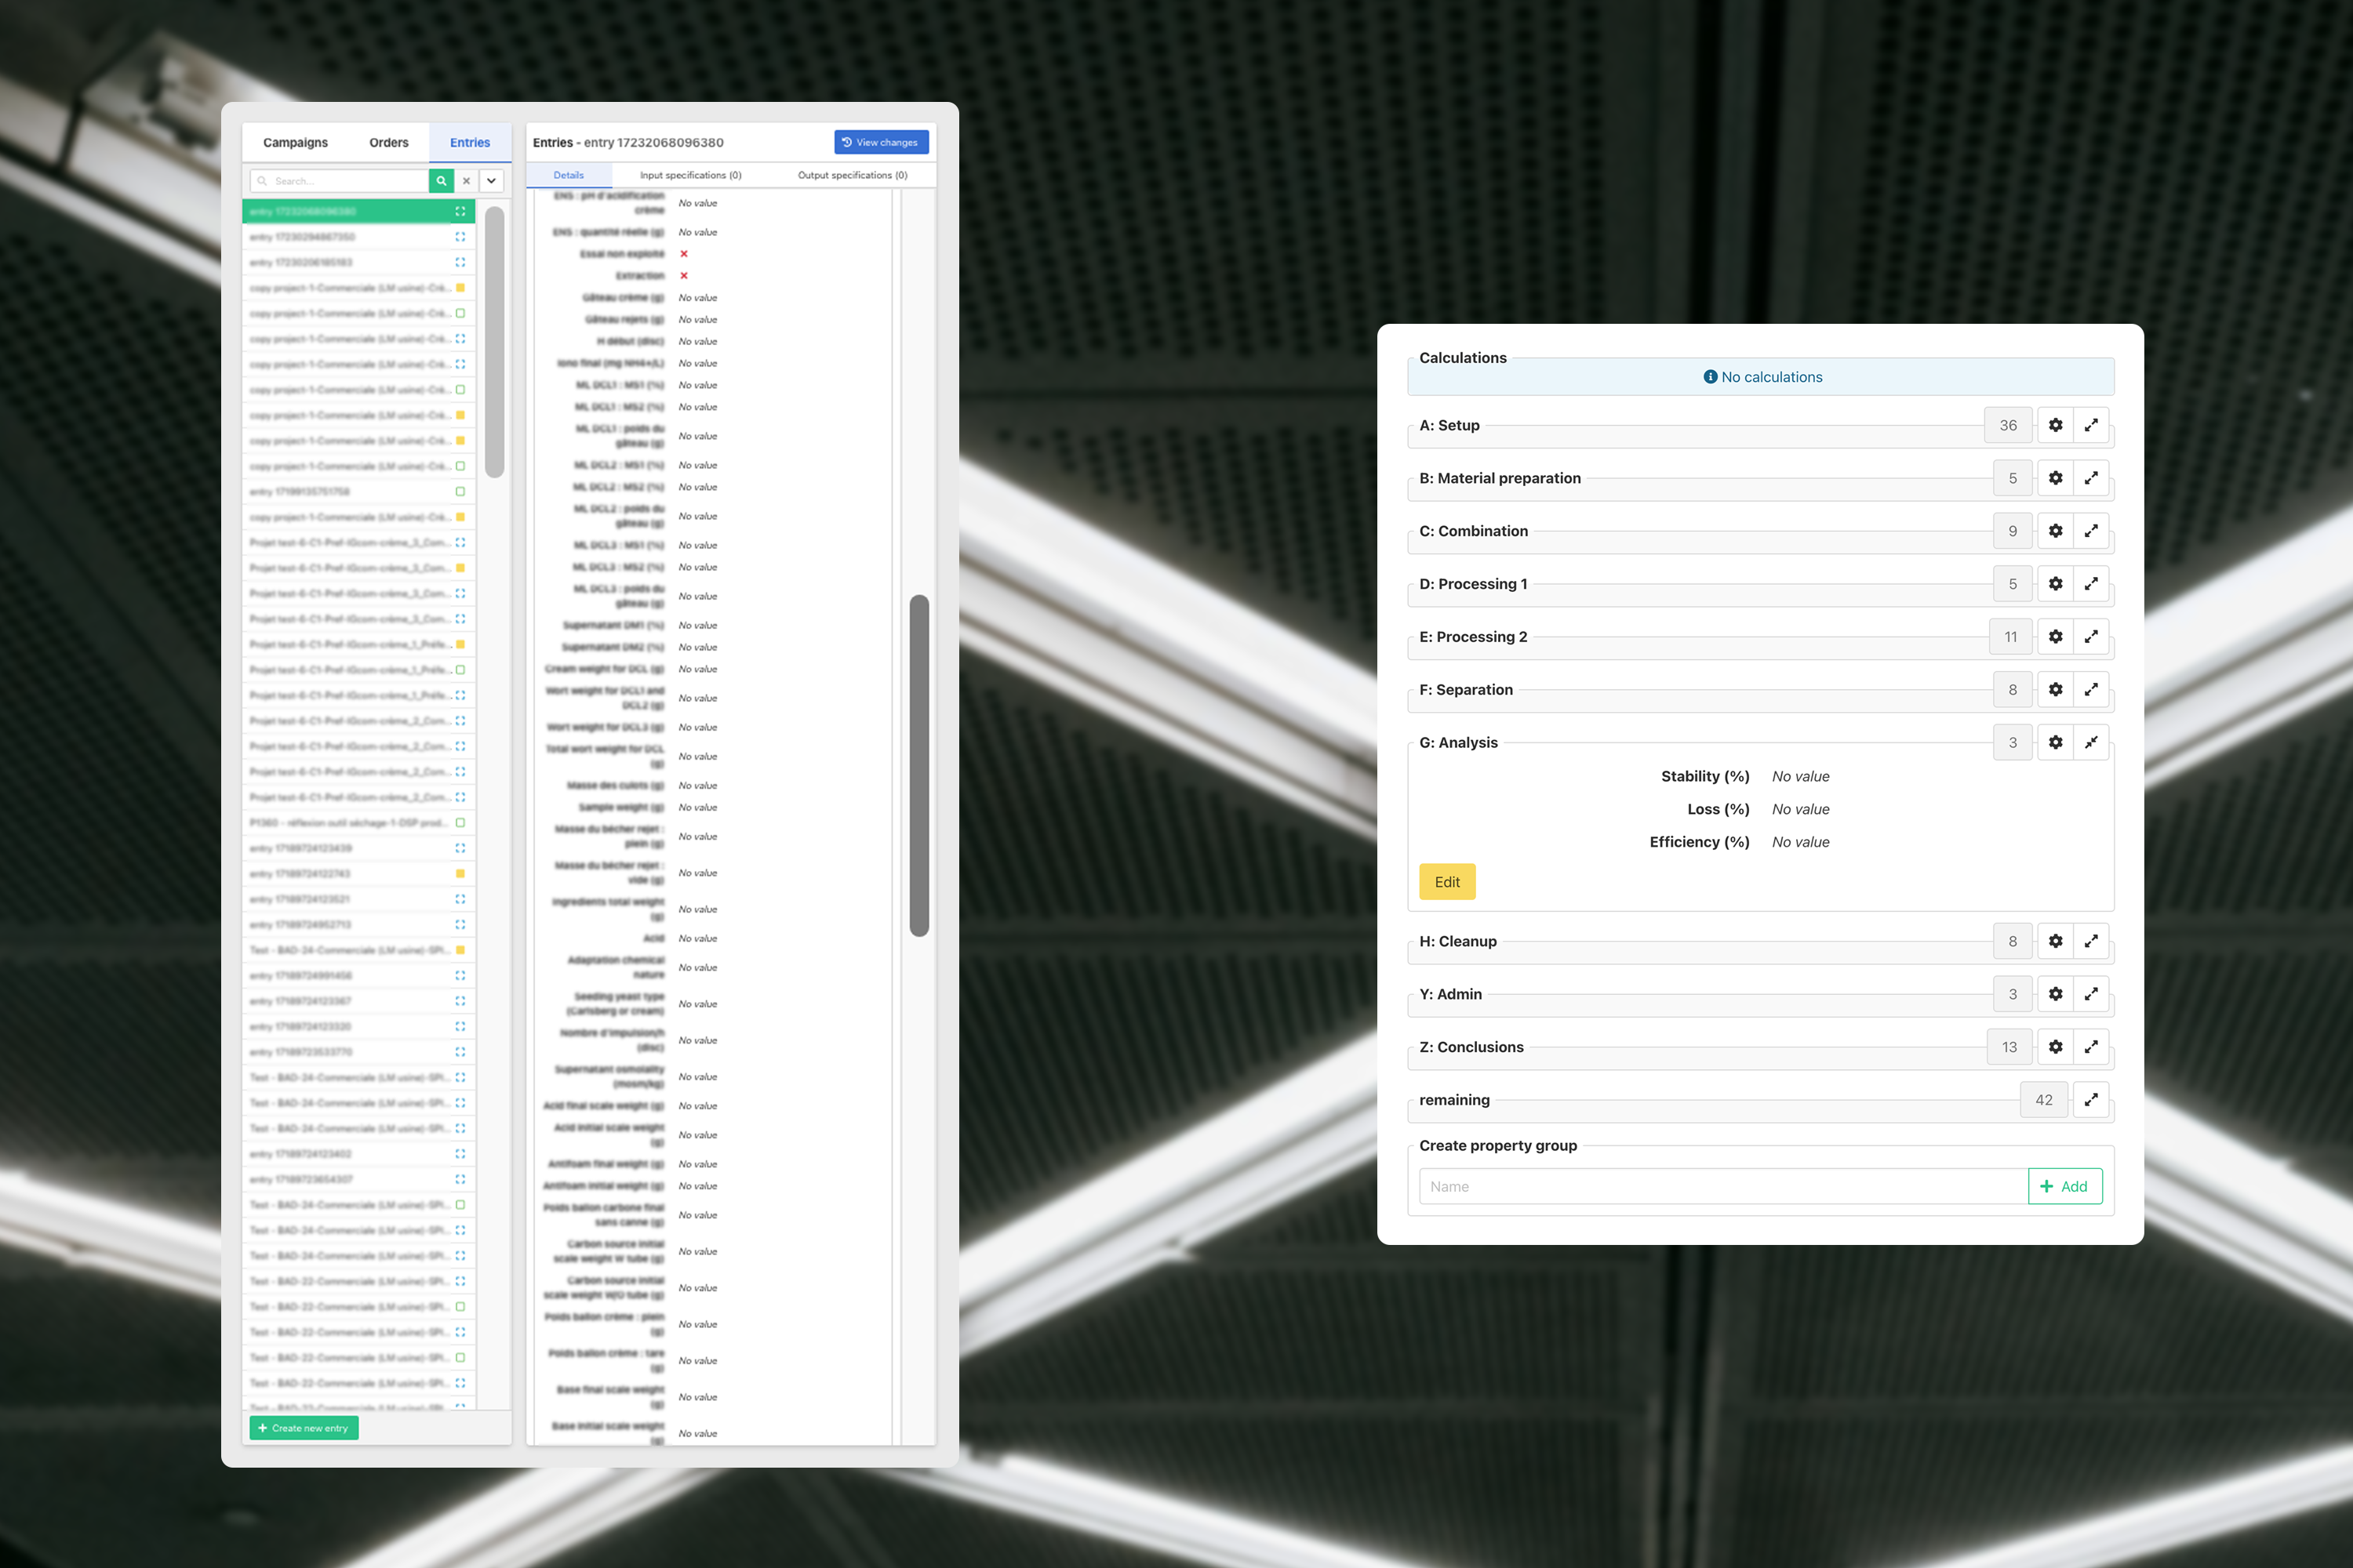Click the details panel vertical scrollbar
Image resolution: width=2353 pixels, height=1568 pixels.
tap(919, 766)
